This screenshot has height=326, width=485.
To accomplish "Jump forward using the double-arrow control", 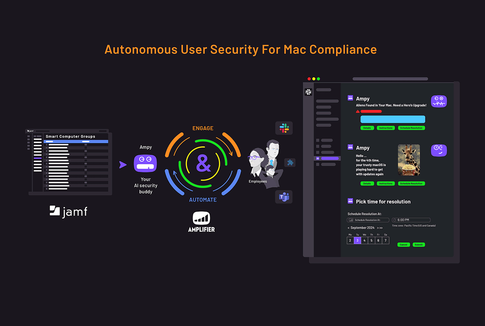I will [x=381, y=228].
